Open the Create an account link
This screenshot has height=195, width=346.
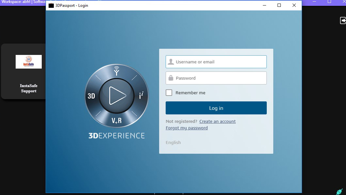218,121
